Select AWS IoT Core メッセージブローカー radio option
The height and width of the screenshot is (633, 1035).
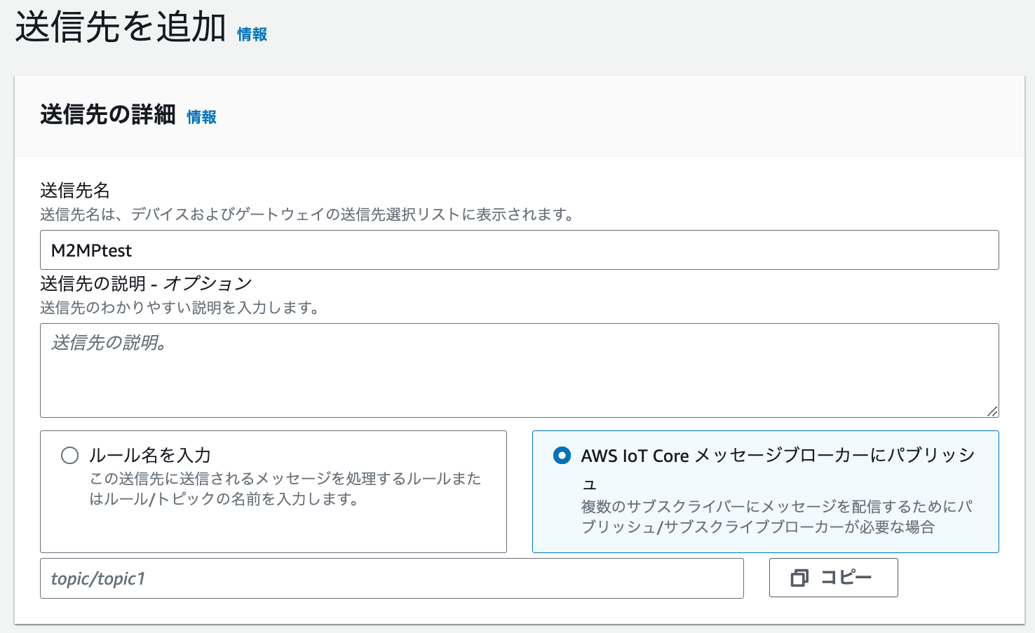tap(562, 456)
